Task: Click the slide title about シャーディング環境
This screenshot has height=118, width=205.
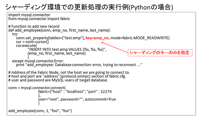Action: point(89,7)
